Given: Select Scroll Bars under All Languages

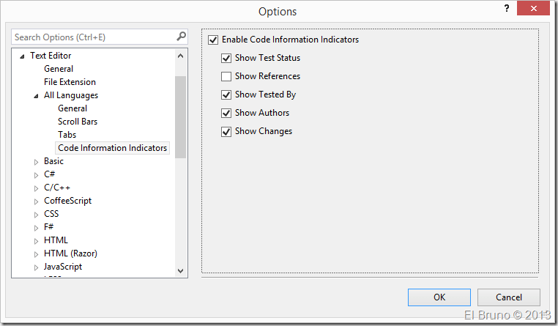Looking at the screenshot, I should click(x=77, y=122).
